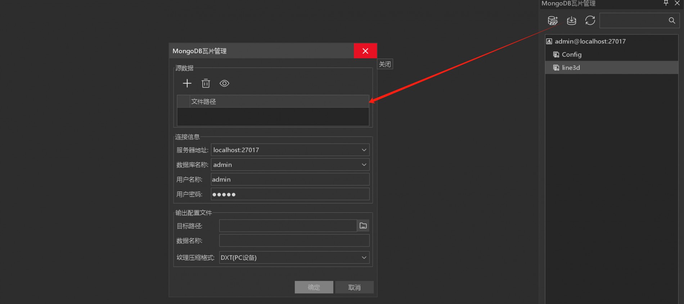Click upload tiles to database icon in panel
The width and height of the screenshot is (684, 304).
571,20
